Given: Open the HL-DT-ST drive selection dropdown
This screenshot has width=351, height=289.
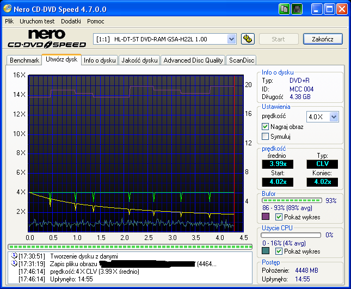Looking at the screenshot, I should tap(231, 39).
